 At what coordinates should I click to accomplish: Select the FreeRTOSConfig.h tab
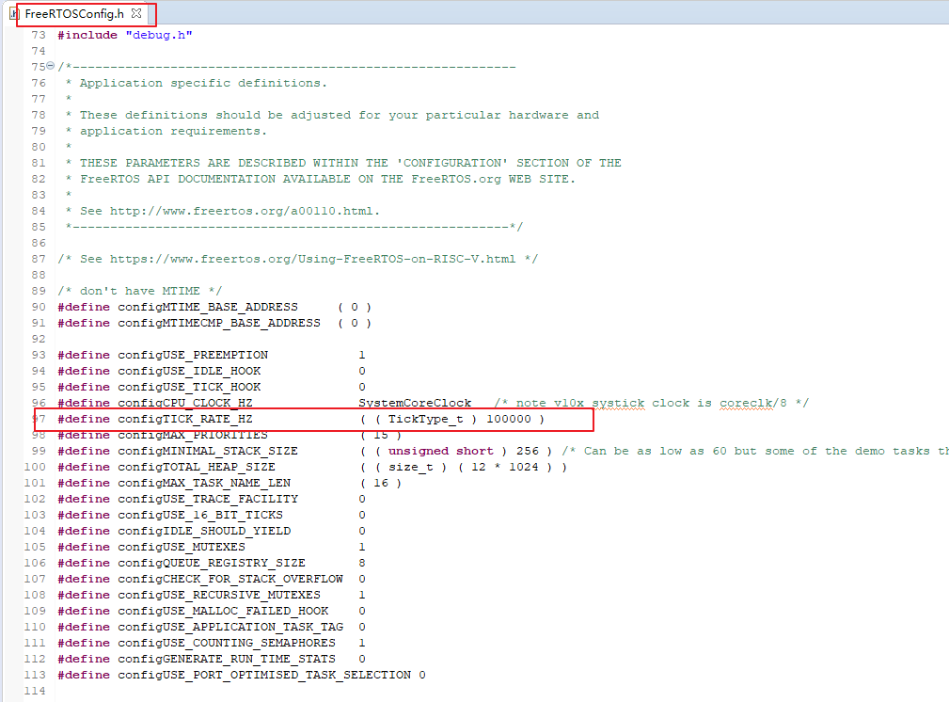73,14
